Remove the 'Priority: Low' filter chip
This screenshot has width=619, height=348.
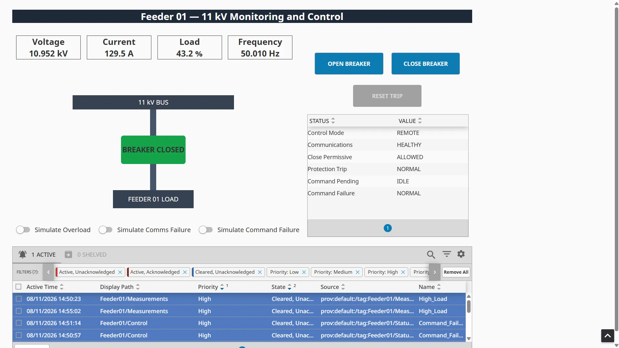point(304,272)
